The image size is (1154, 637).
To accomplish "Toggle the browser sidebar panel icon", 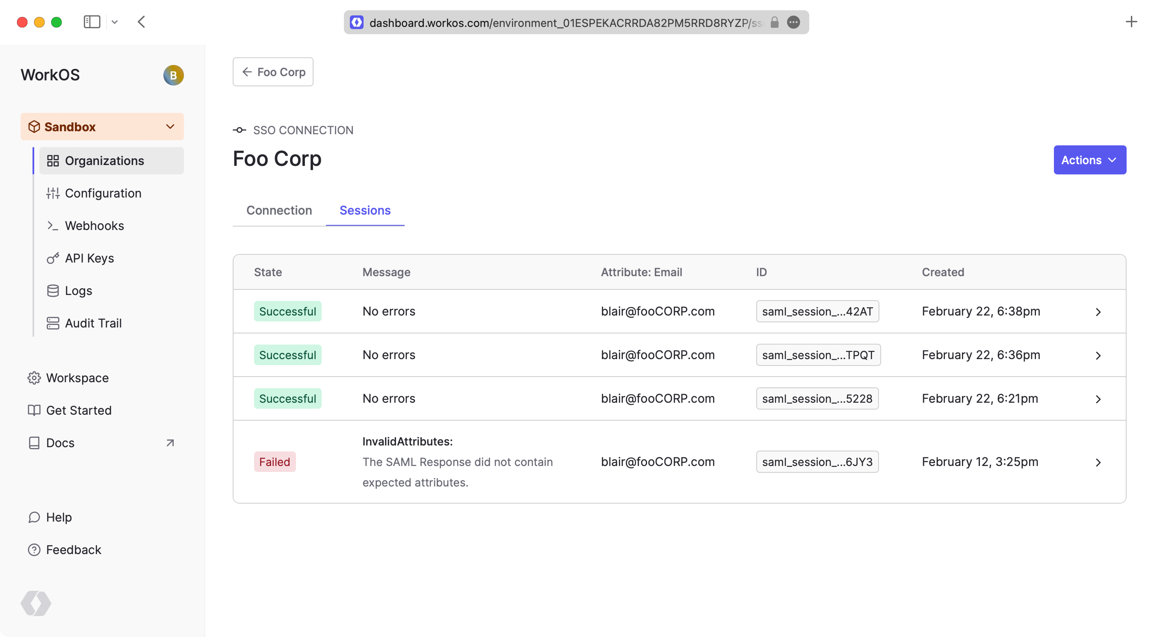I will tap(92, 22).
